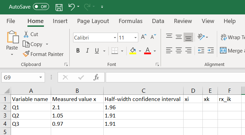Decrease font size with the smaller A
The height and width of the screenshot is (135, 245).
[153, 37]
